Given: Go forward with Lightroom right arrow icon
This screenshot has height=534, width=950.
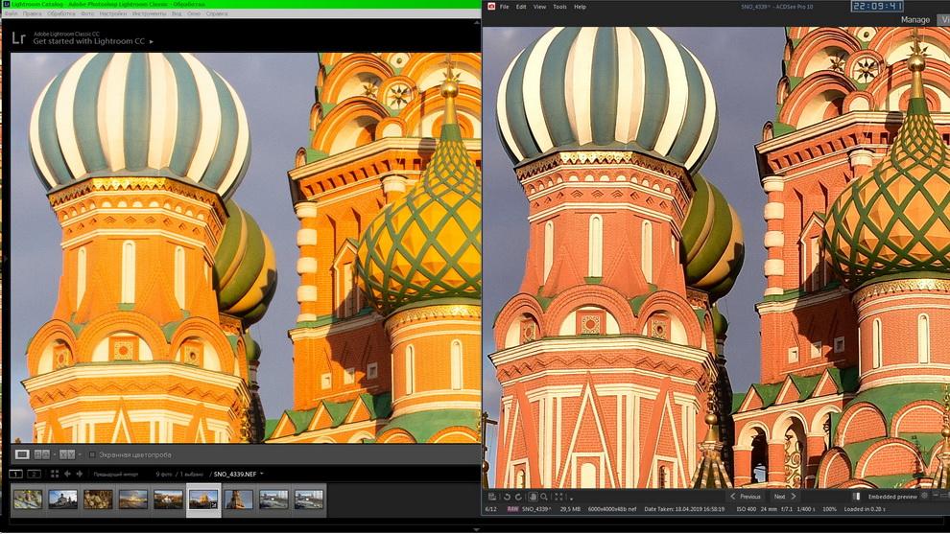Looking at the screenshot, I should [x=79, y=474].
